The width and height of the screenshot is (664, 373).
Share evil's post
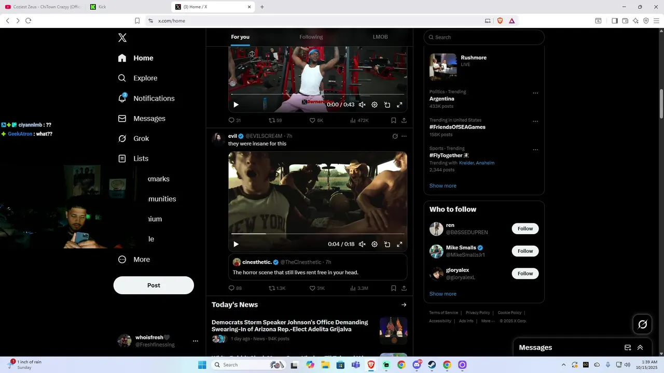[x=404, y=288]
